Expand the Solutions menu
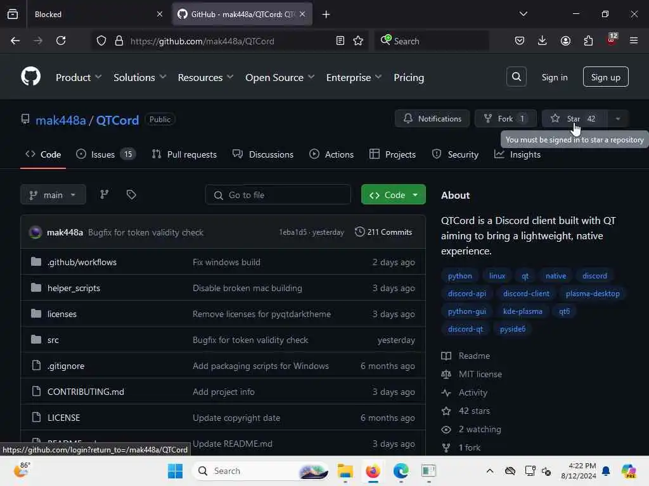 [140, 77]
